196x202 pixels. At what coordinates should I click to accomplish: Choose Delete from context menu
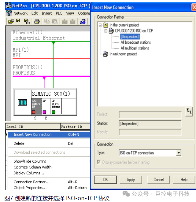tap(49, 143)
